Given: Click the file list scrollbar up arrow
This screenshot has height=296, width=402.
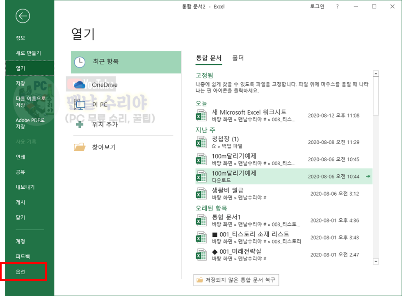Looking at the screenshot, I should click(376, 74).
